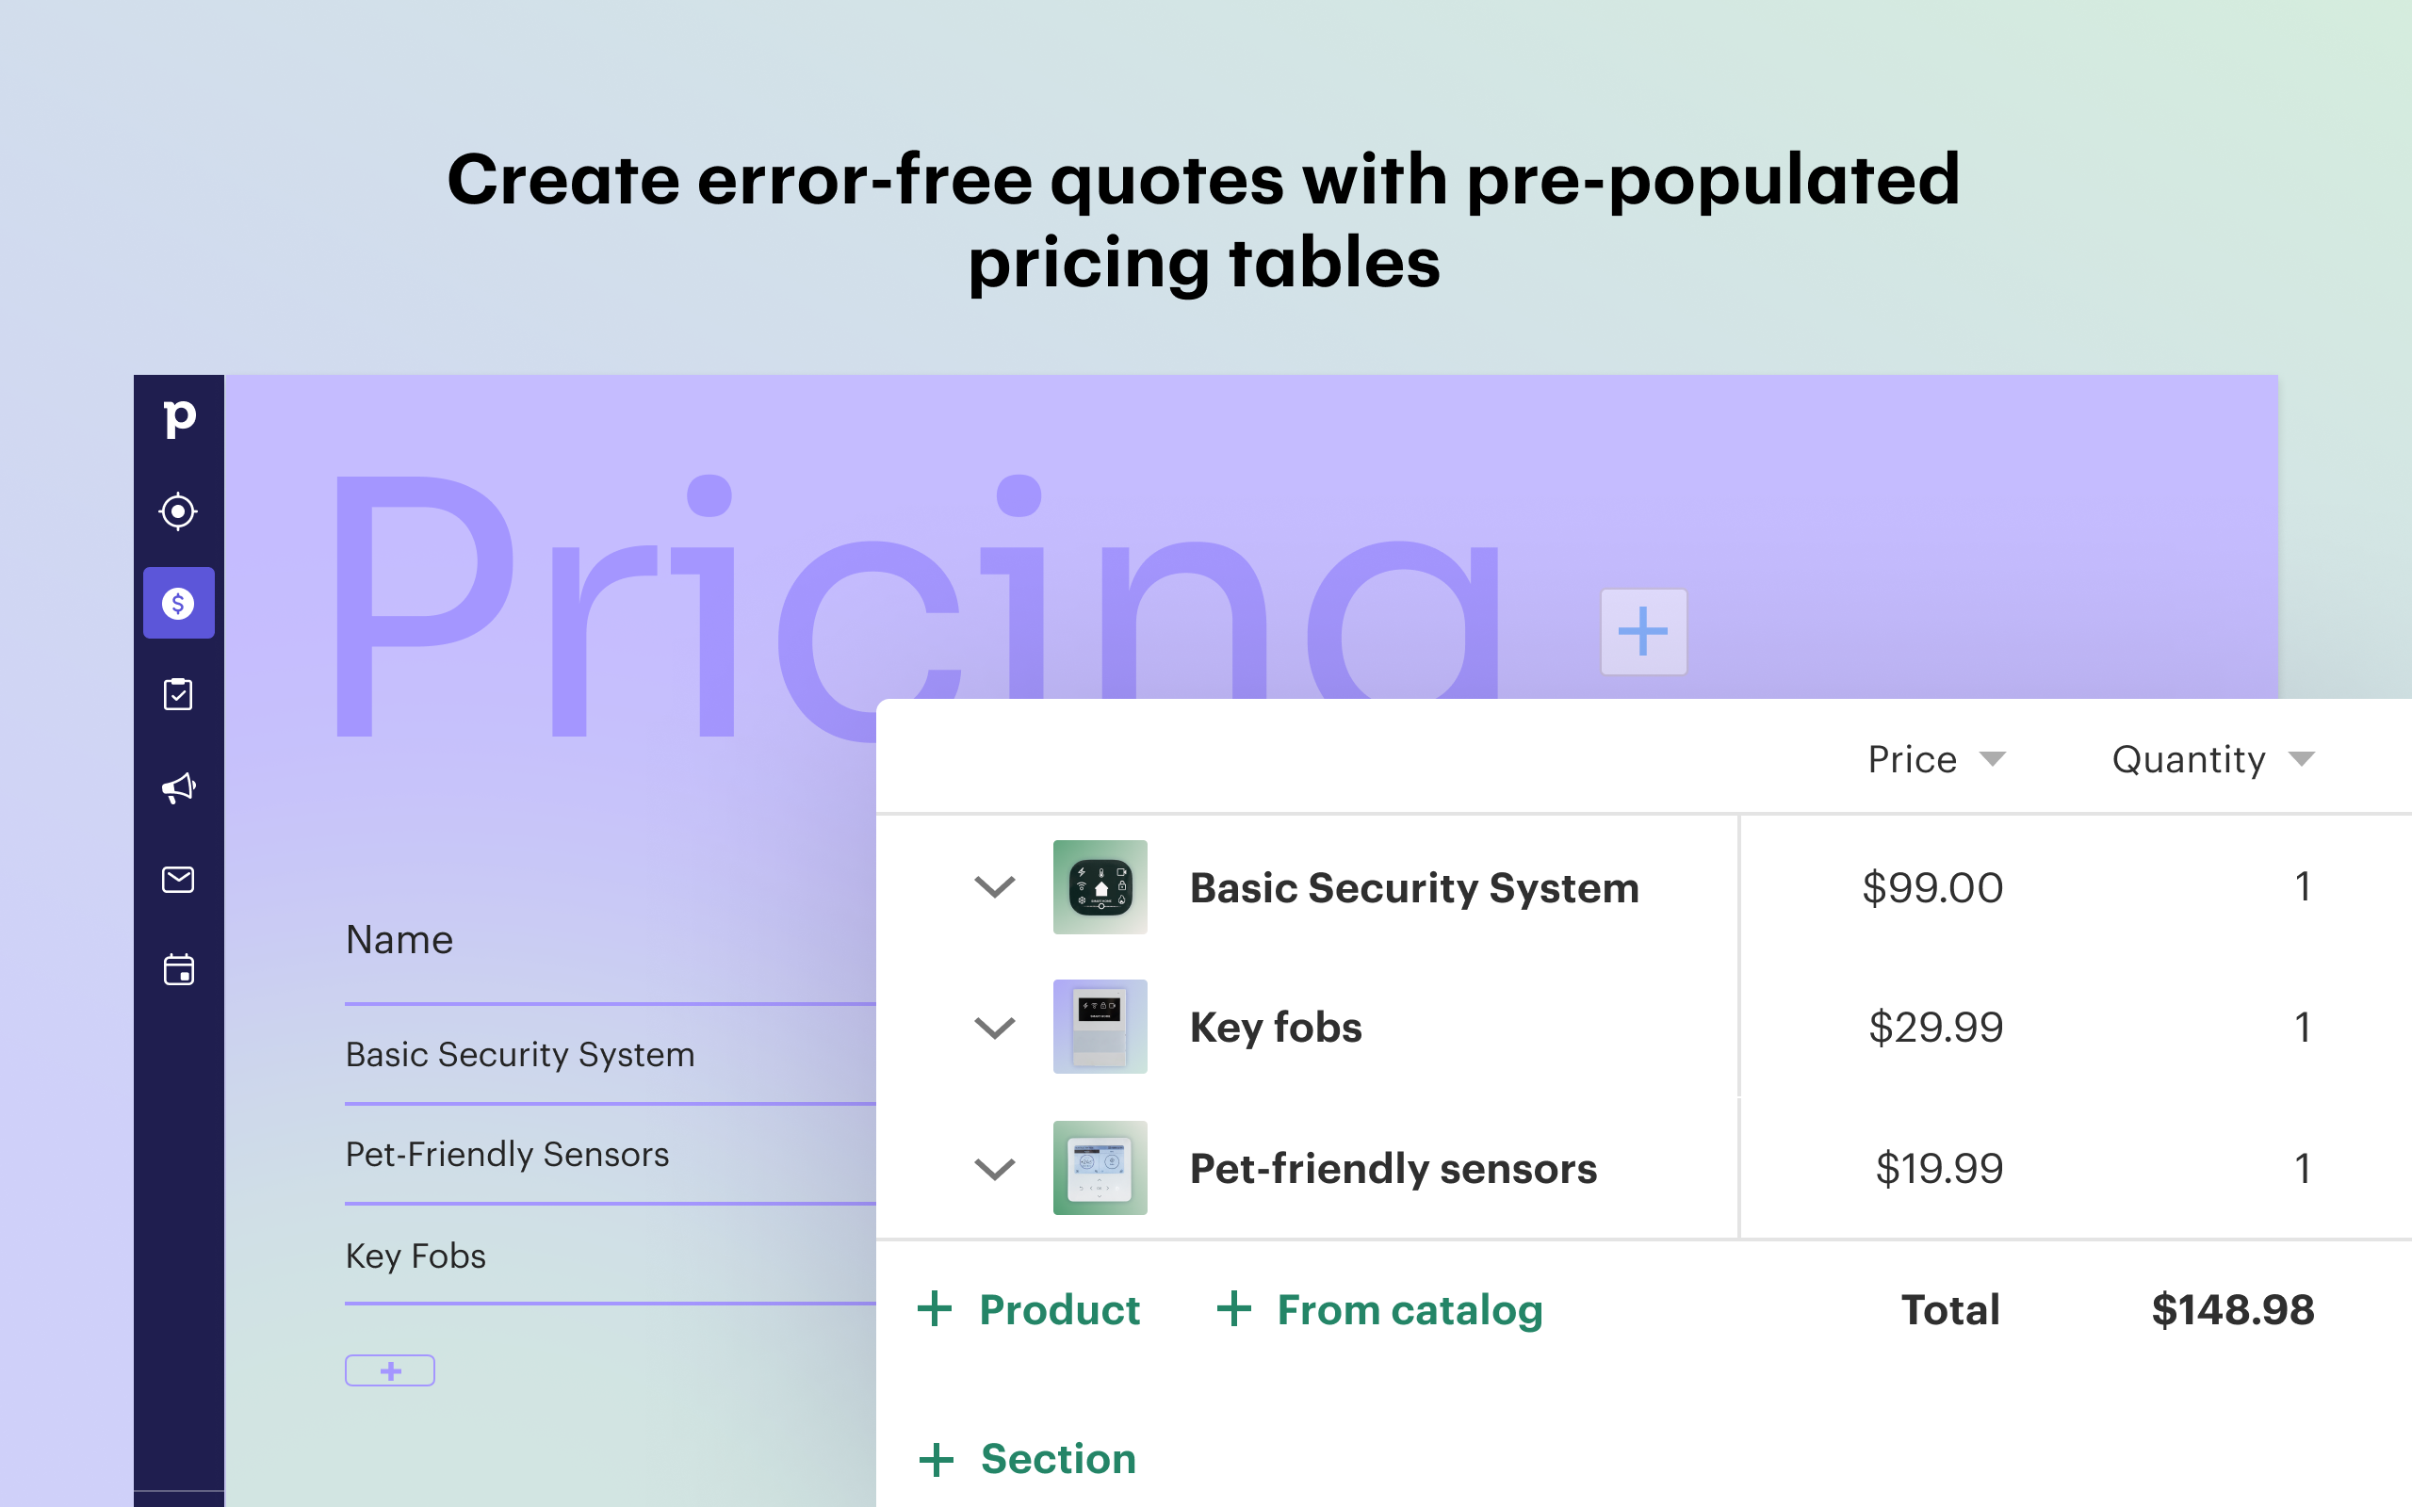2412x1507 pixels.
Task: Click the plus icon beside Pricing
Action: (x=1642, y=632)
